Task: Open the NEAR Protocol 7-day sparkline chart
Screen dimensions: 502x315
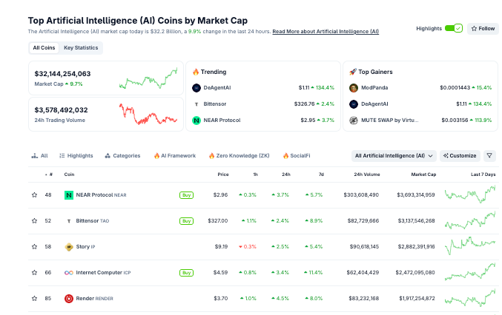Action: pyautogui.click(x=470, y=195)
